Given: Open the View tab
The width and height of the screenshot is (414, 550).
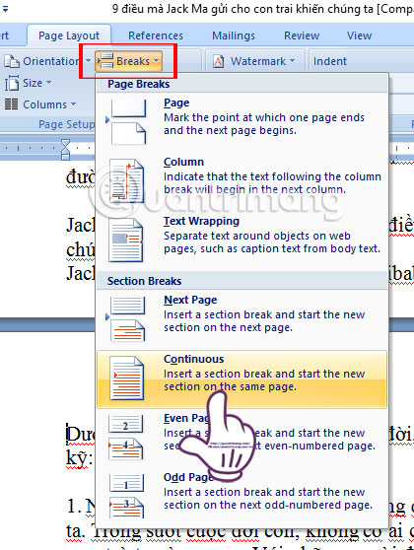Looking at the screenshot, I should pos(359,35).
